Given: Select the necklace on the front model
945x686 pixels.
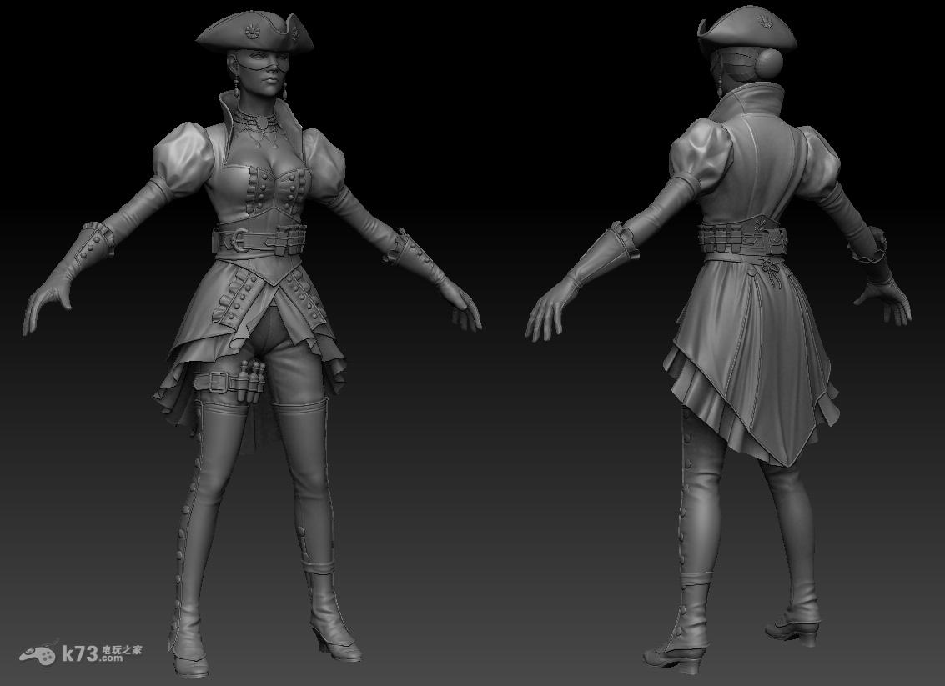Looking at the screenshot, I should tap(260, 120).
